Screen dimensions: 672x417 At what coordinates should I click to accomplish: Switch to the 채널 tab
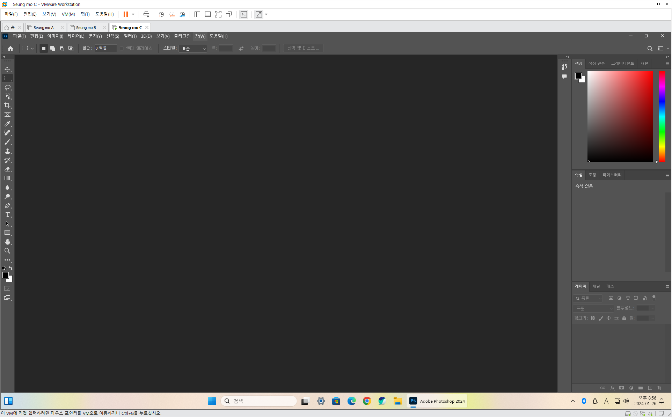click(596, 286)
